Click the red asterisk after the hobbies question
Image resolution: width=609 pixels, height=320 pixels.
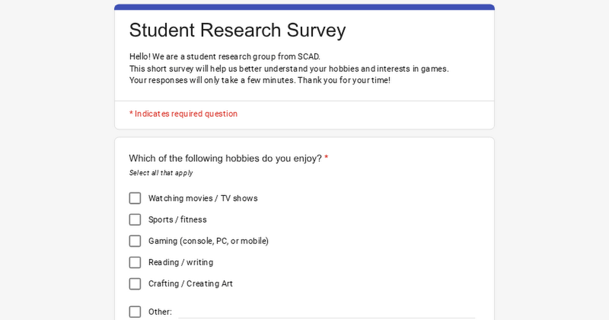coord(326,158)
